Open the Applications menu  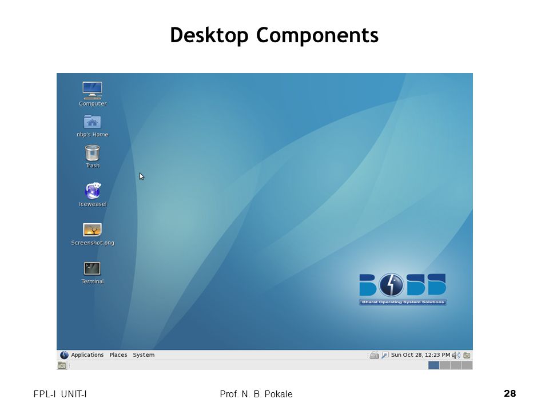[87, 354]
